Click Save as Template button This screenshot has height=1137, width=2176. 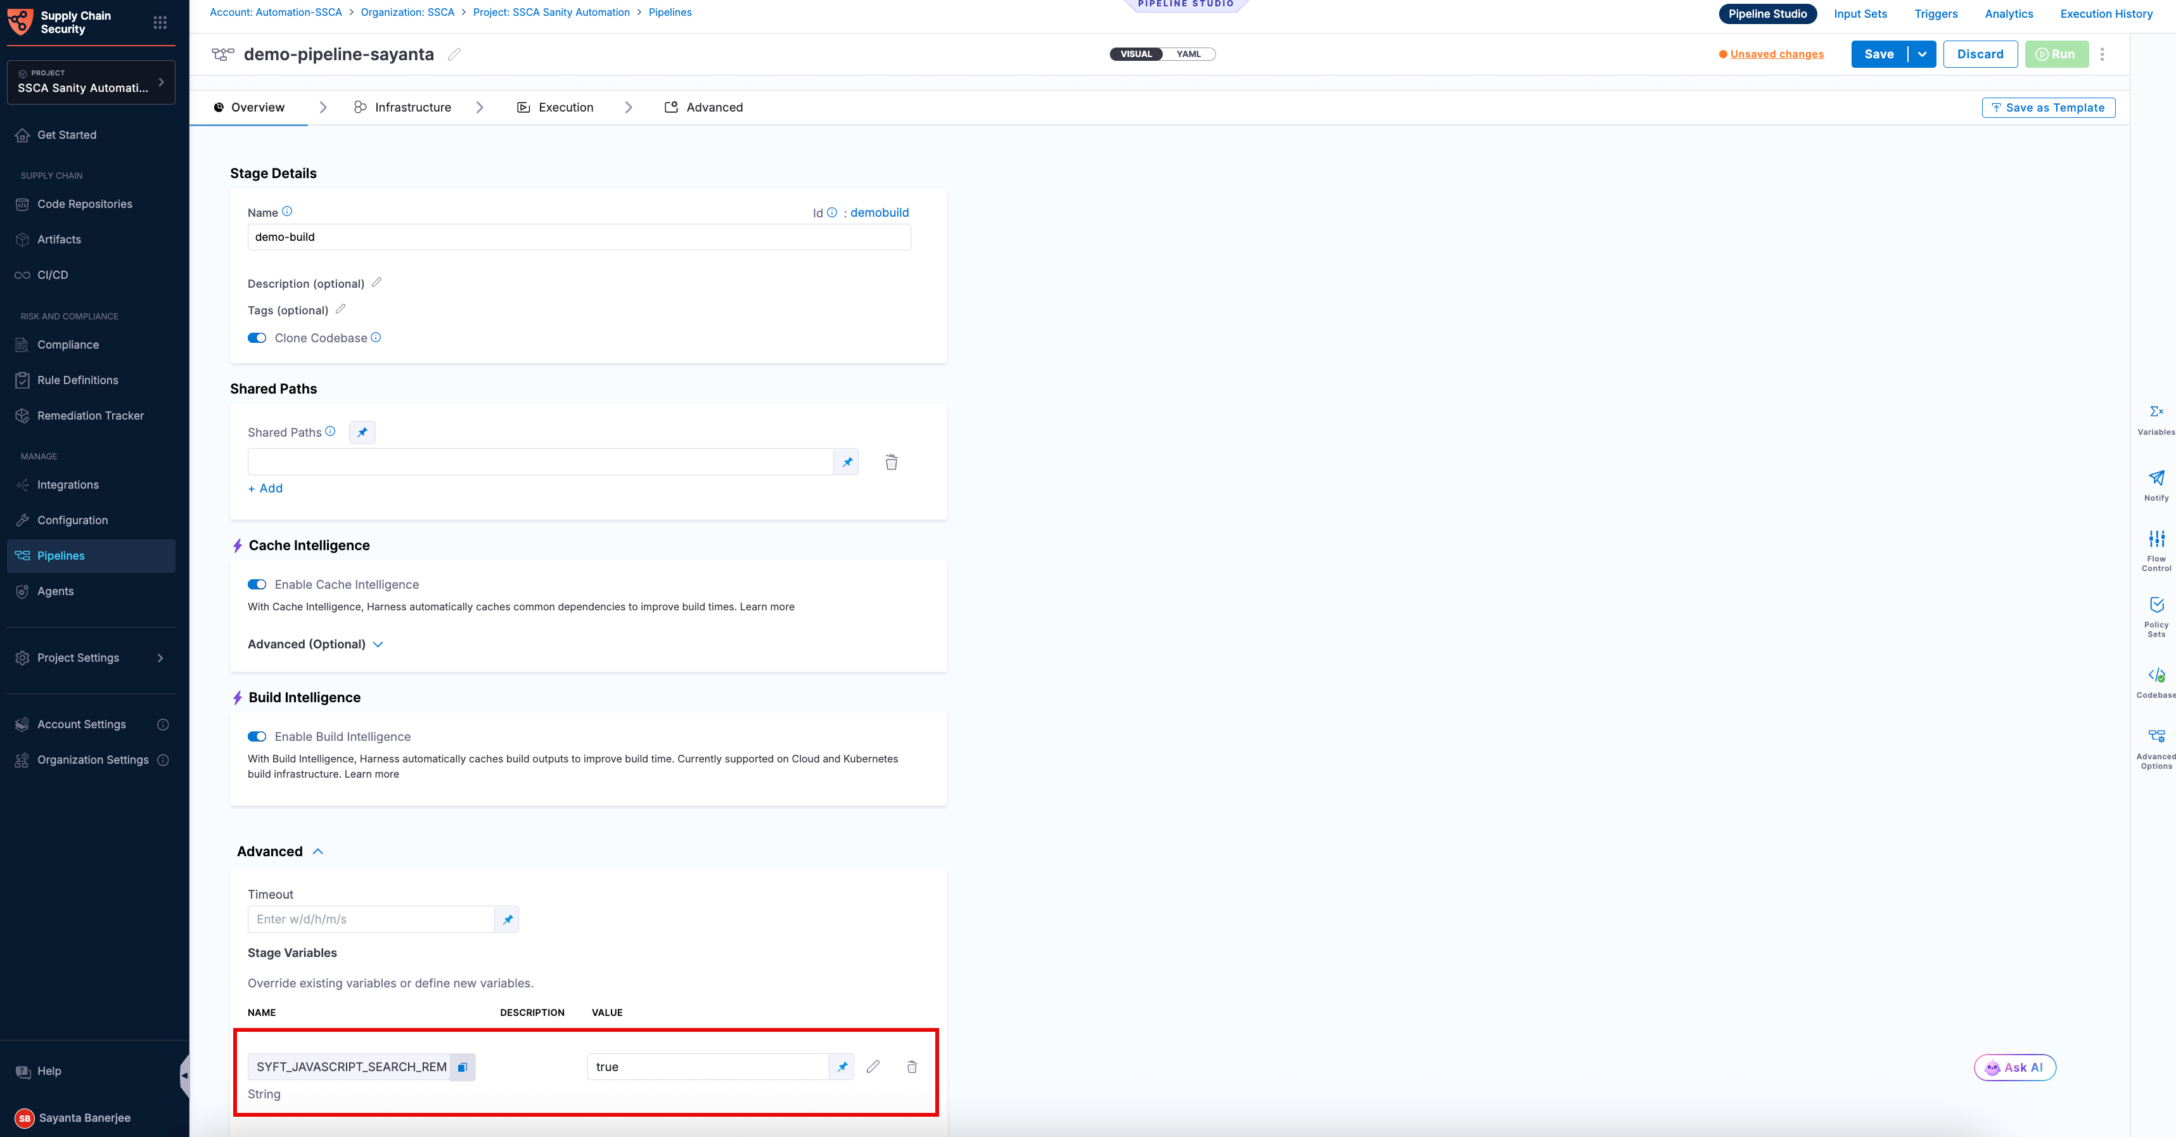tap(2049, 107)
